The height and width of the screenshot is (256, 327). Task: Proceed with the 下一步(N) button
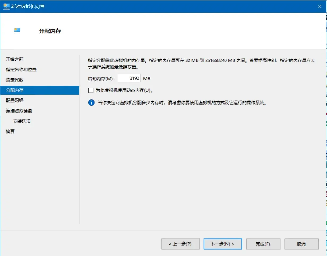[223, 244]
